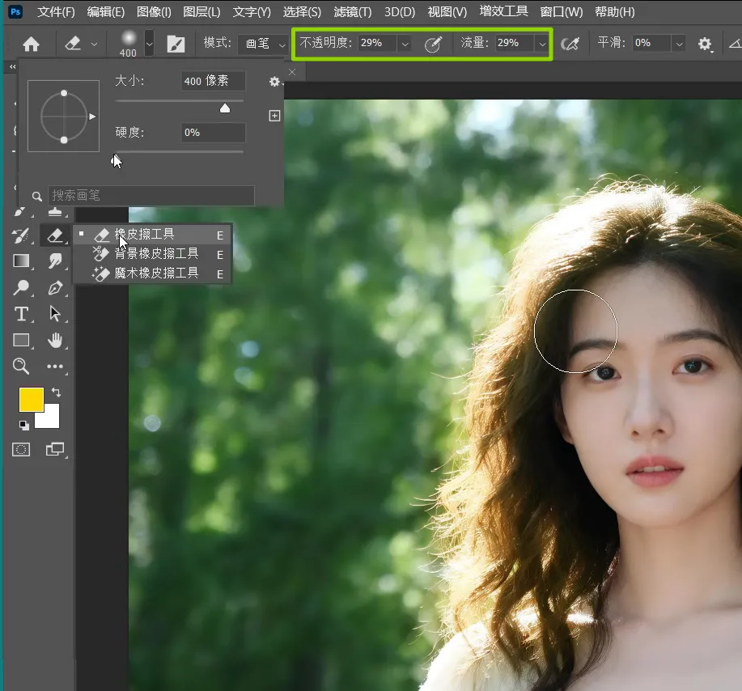Toggle Quick Mask mode

pyautogui.click(x=21, y=450)
